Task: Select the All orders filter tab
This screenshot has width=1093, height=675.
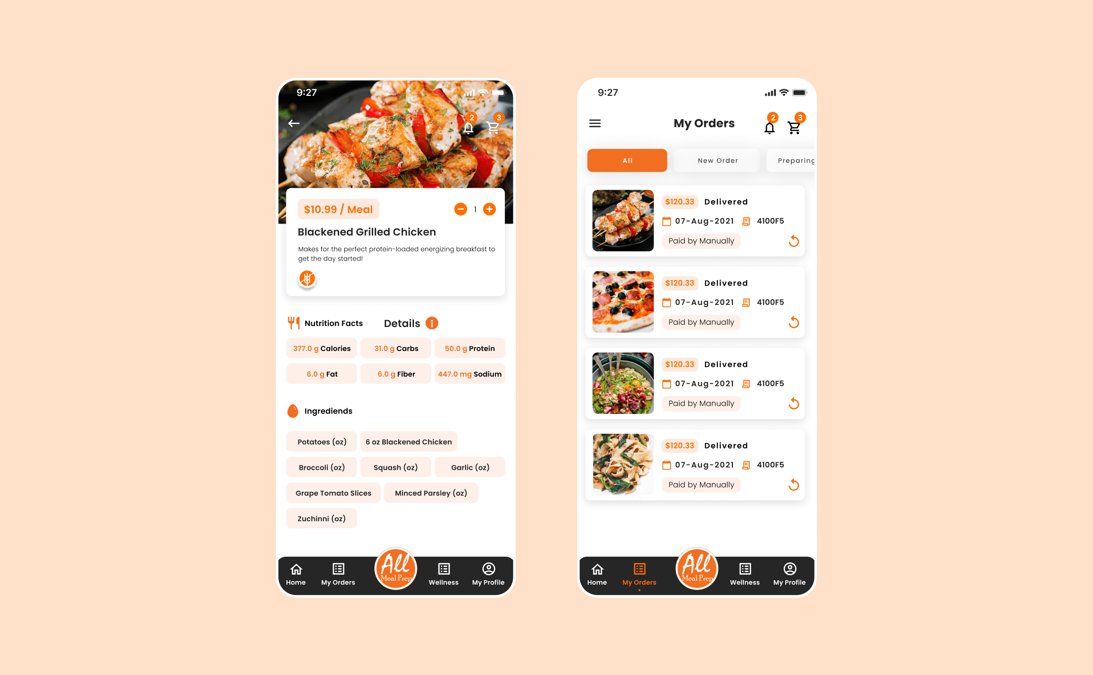Action: click(626, 160)
